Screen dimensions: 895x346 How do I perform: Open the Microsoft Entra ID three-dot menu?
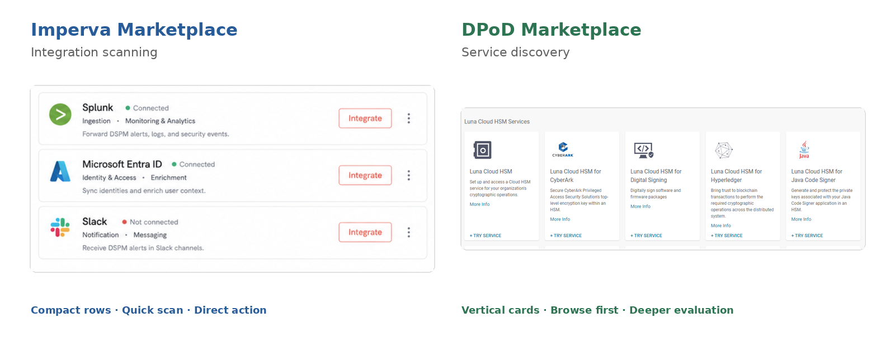pyautogui.click(x=409, y=175)
